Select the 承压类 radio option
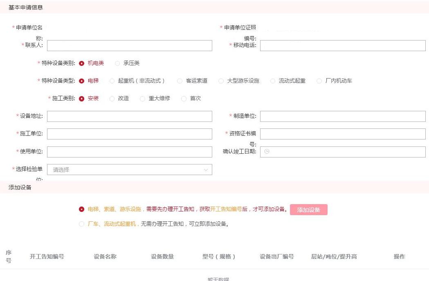The height and width of the screenshot is (281, 429). (118, 63)
